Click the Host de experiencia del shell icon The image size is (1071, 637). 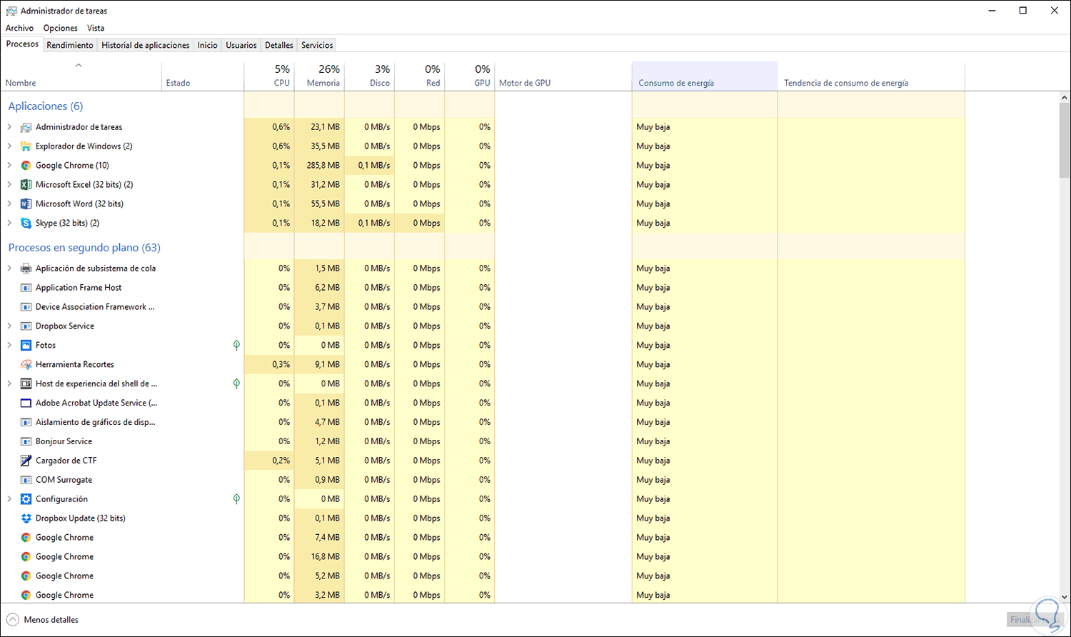26,384
